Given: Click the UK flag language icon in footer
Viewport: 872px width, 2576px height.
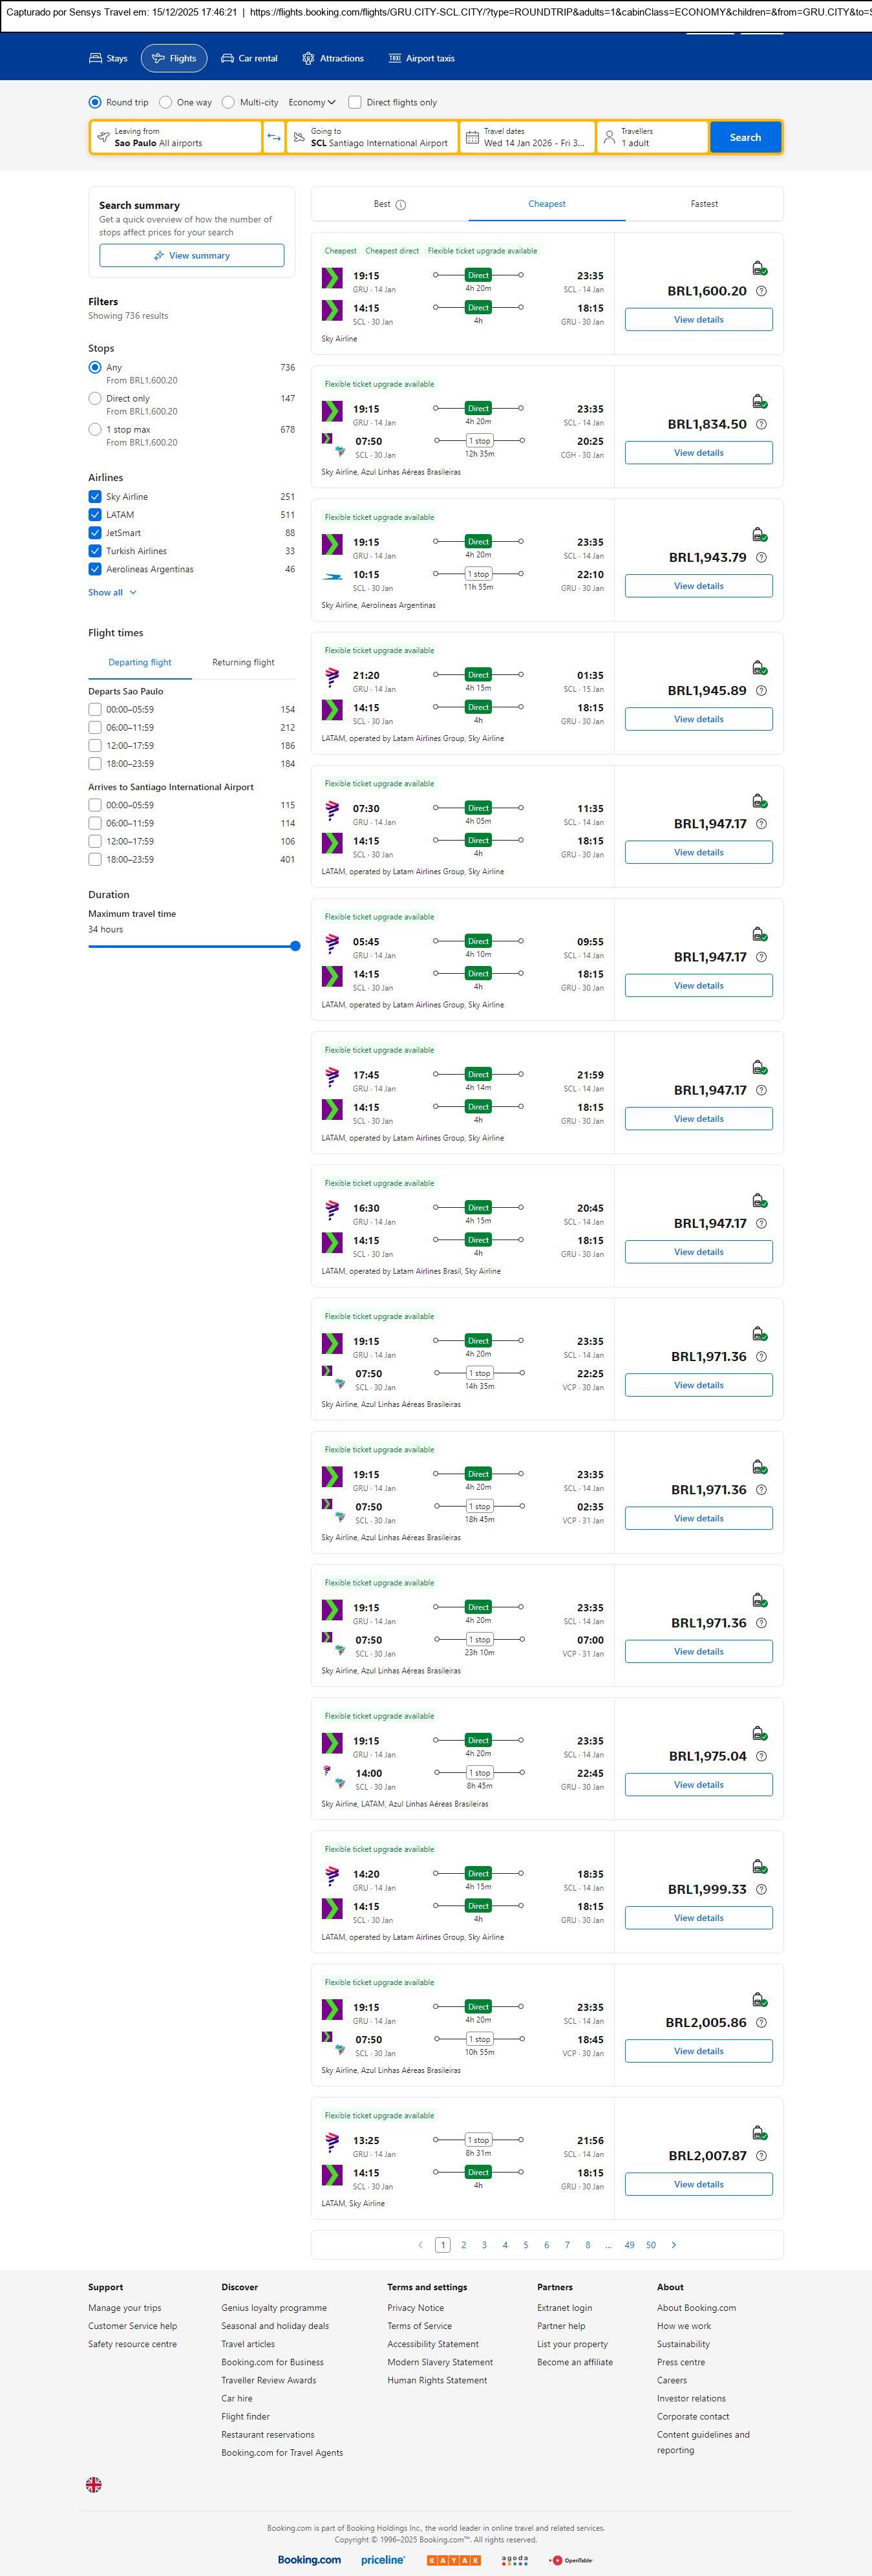Looking at the screenshot, I should point(94,2484).
